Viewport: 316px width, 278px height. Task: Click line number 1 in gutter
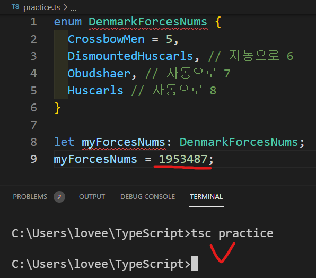[x=33, y=22]
